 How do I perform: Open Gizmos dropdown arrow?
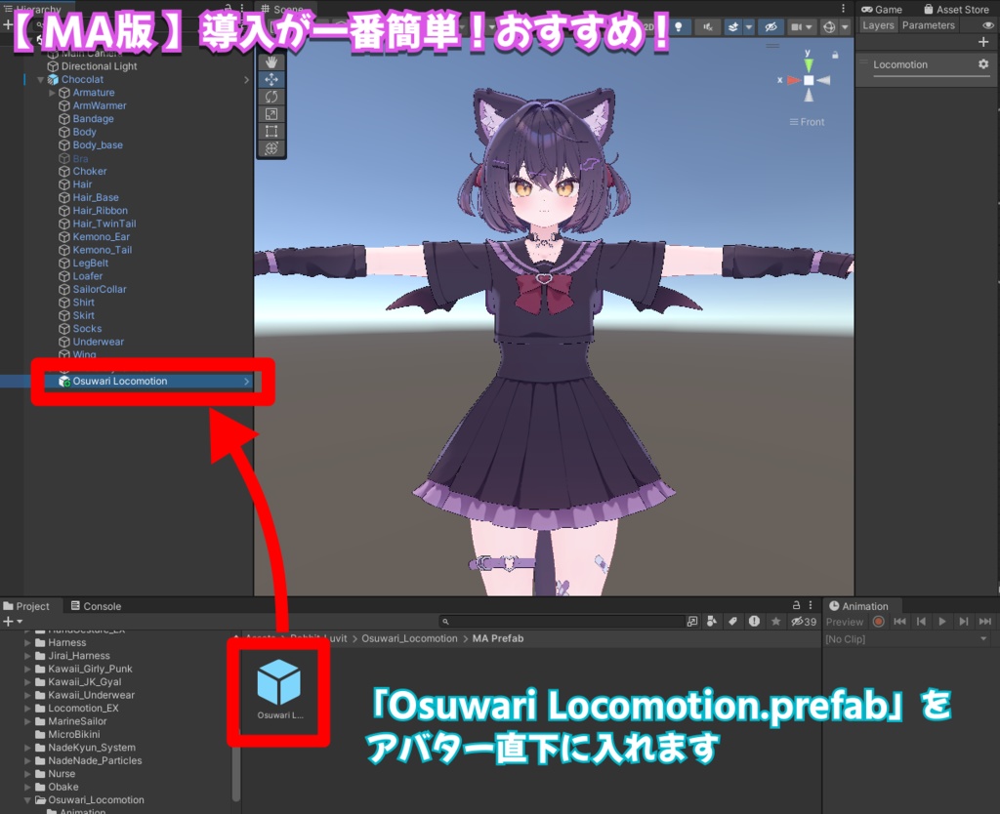[x=845, y=26]
